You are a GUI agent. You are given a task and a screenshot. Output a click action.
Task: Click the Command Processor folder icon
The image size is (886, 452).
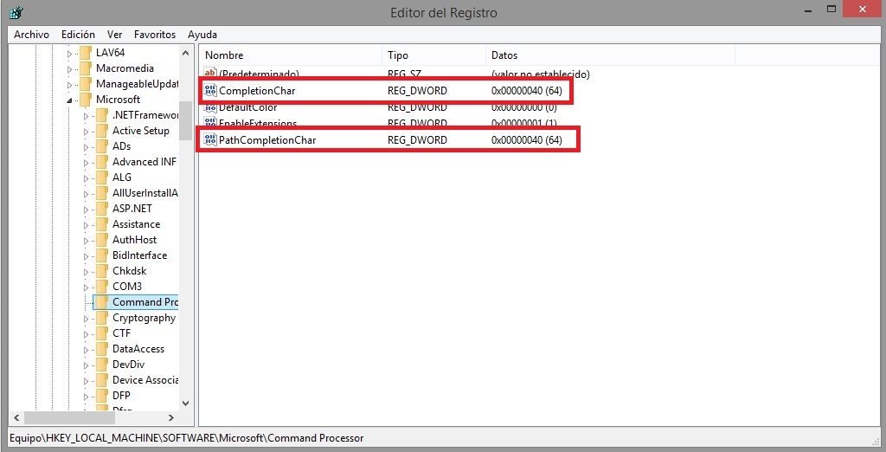tap(102, 302)
